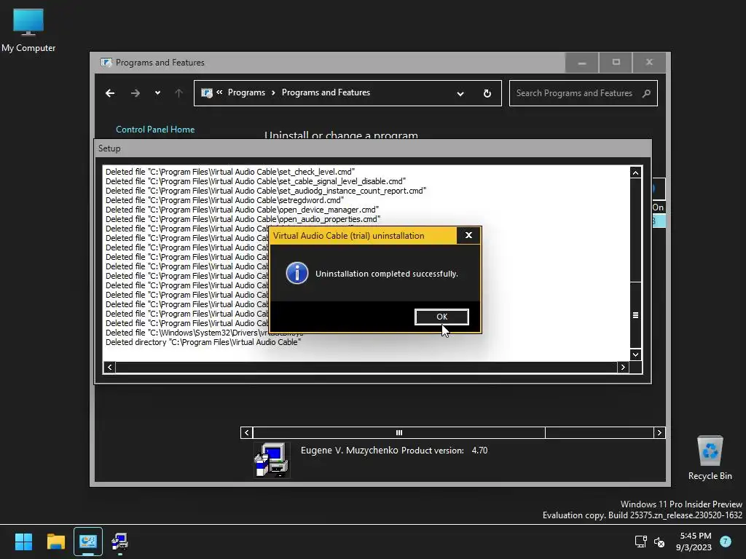
Task: Click the programs list horizontal scrollbar thumb
Action: (398, 432)
